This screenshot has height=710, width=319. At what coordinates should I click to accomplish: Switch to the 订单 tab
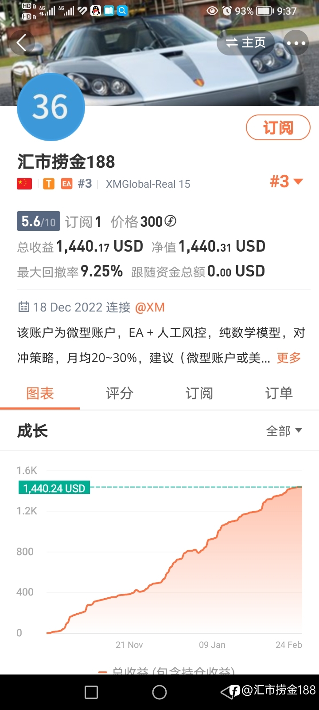pyautogui.click(x=279, y=393)
